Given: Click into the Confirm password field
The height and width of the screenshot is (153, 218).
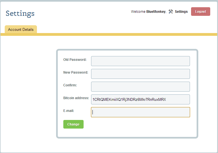Looking at the screenshot, I should pyautogui.click(x=141, y=87).
